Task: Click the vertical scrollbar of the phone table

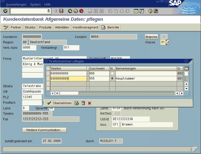Action: point(186,76)
